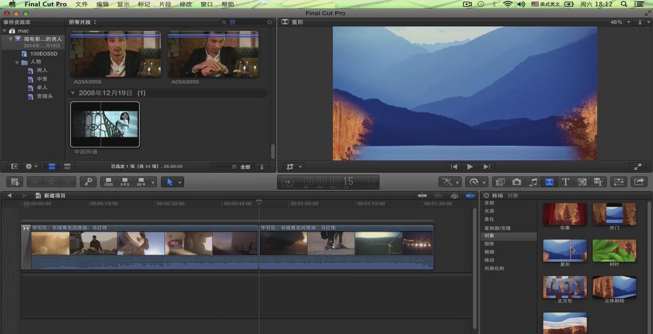Insert selected clip into the storyline

pos(124,182)
